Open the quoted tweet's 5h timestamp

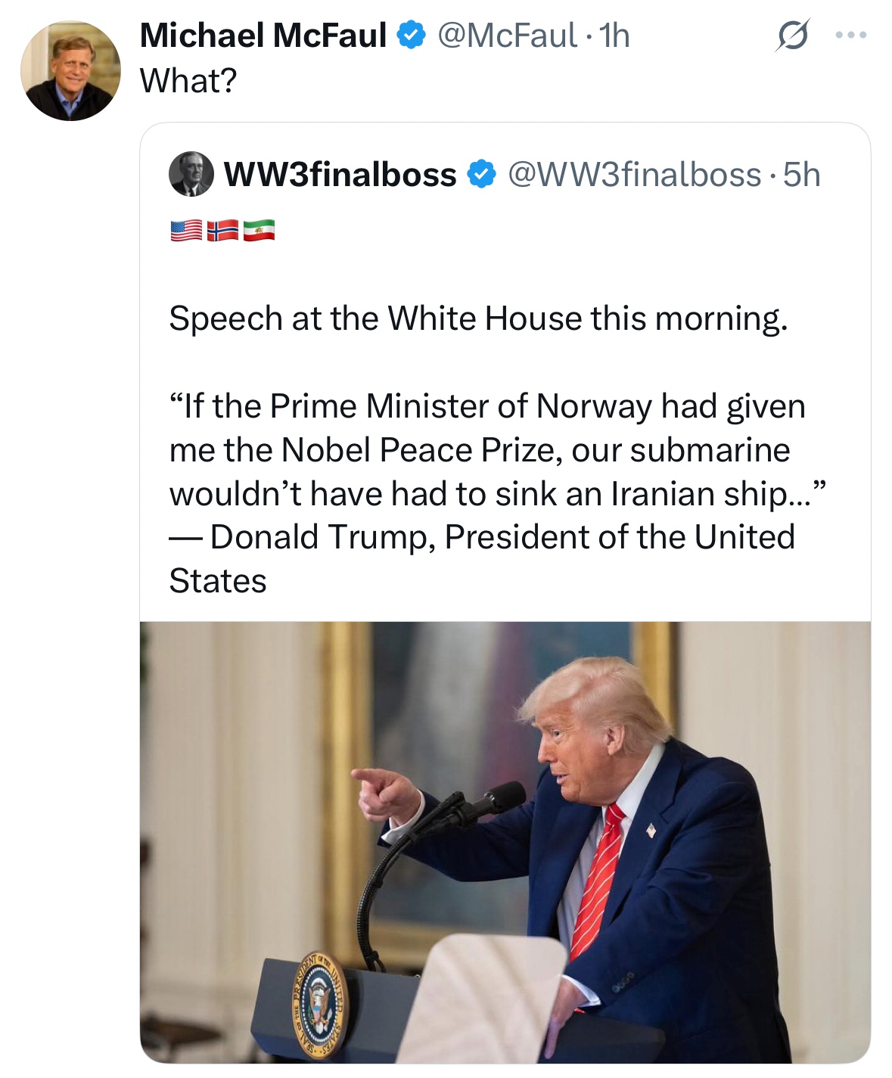[x=801, y=175]
